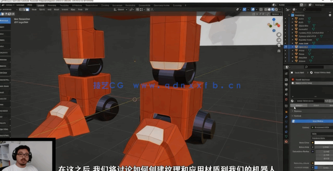333x171 pixels.
Task: Toggle viewport overlays button
Action: point(253,9)
